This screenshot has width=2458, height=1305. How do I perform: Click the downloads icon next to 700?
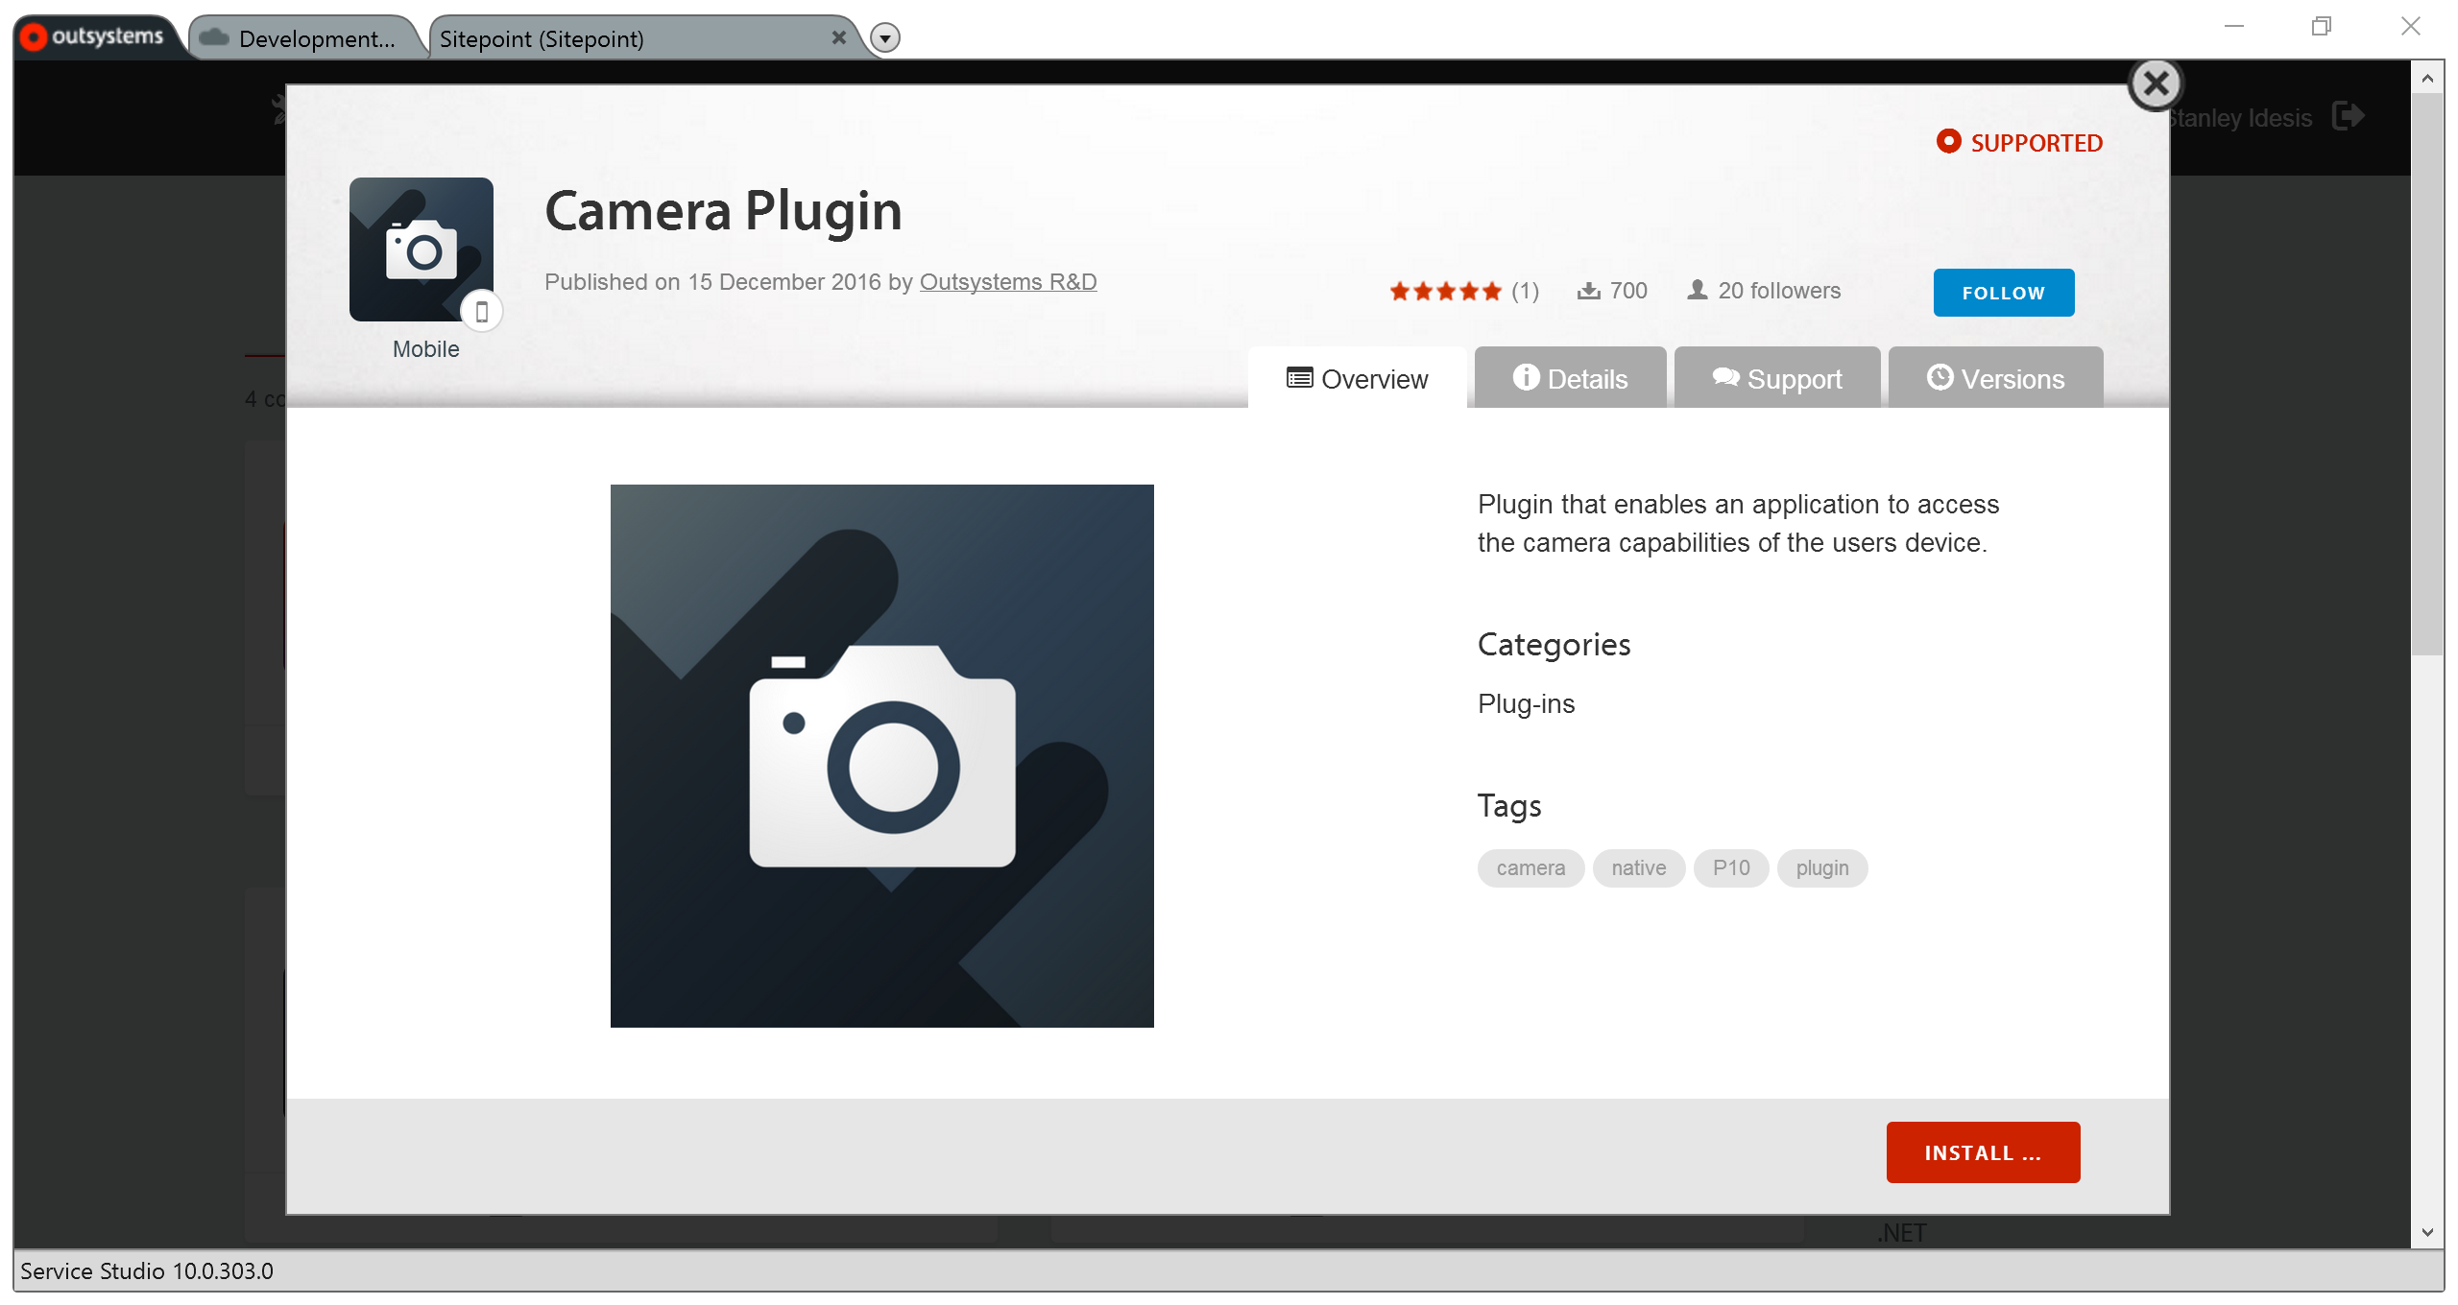pyautogui.click(x=1588, y=290)
